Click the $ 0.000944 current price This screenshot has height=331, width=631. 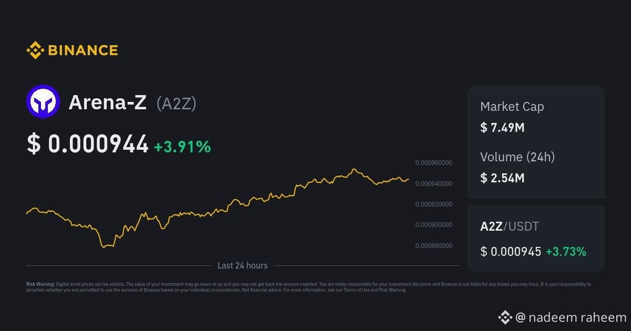87,144
